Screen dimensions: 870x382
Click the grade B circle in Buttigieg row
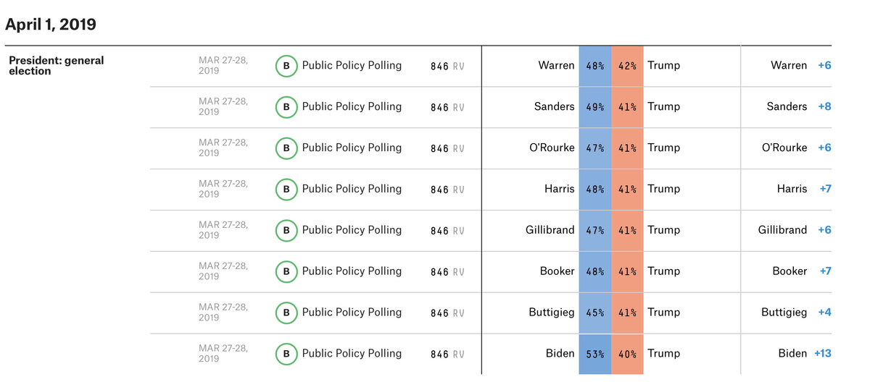point(286,313)
